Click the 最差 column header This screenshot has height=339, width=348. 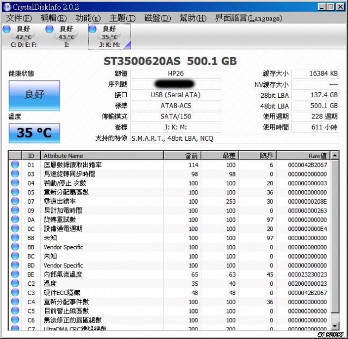[220, 155]
